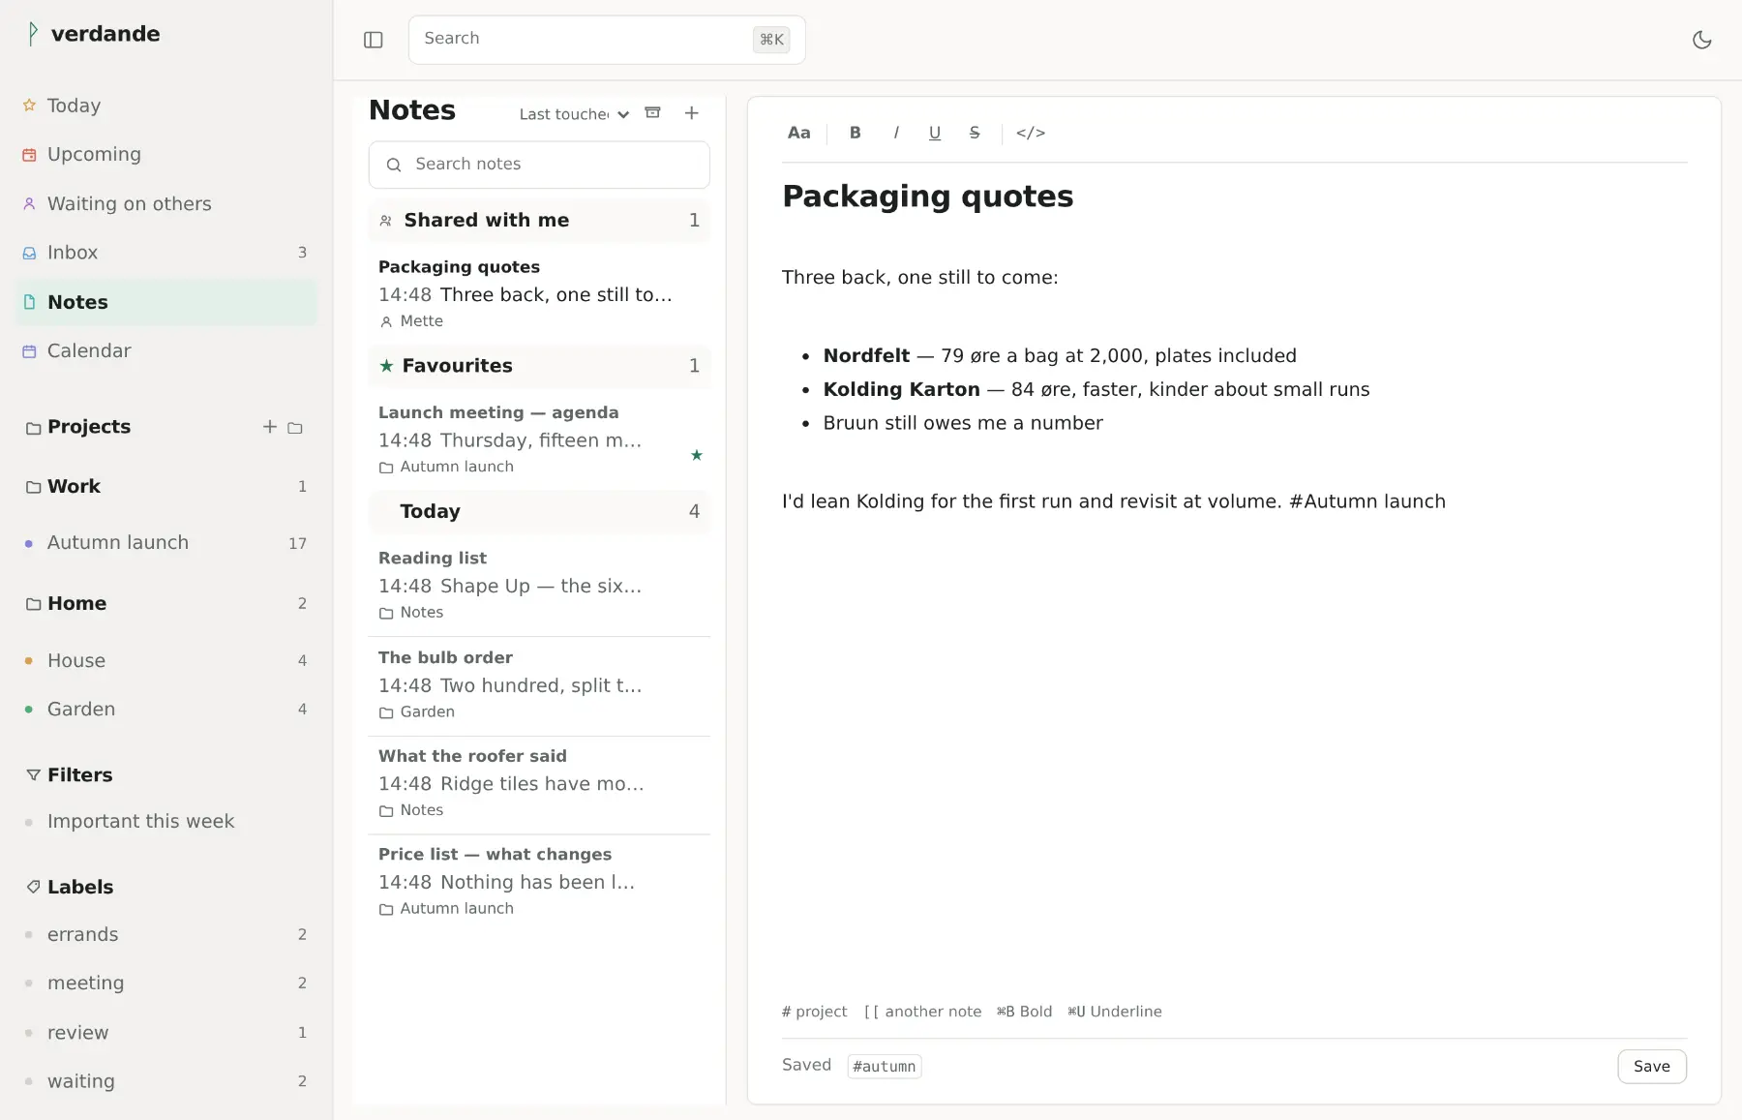Switch to dark mode moon icon
Screen dimensions: 1742x1120
(x=1702, y=40)
